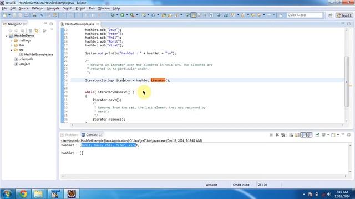Click the Windows Start button

coord(7,194)
